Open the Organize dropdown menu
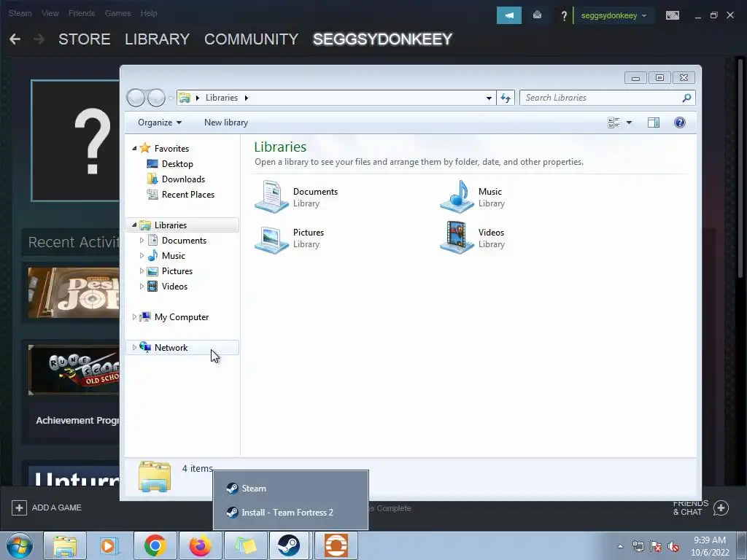The height and width of the screenshot is (560, 747). tap(160, 122)
